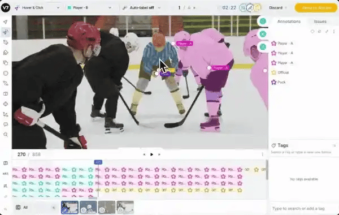Switch to the Annotations tab
This screenshot has width=339, height=215.
(289, 21)
